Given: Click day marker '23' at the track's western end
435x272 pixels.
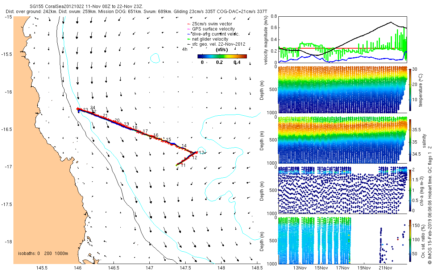Looking at the screenshot, I should tap(86, 110).
